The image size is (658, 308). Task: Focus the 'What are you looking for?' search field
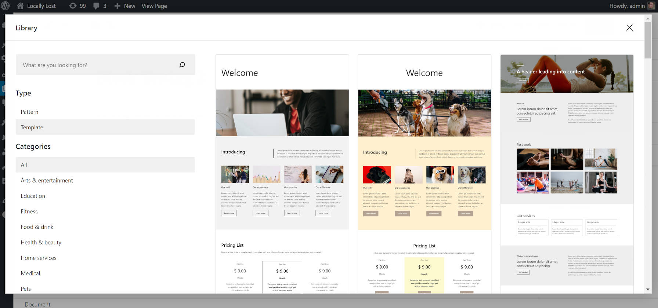coord(105,65)
